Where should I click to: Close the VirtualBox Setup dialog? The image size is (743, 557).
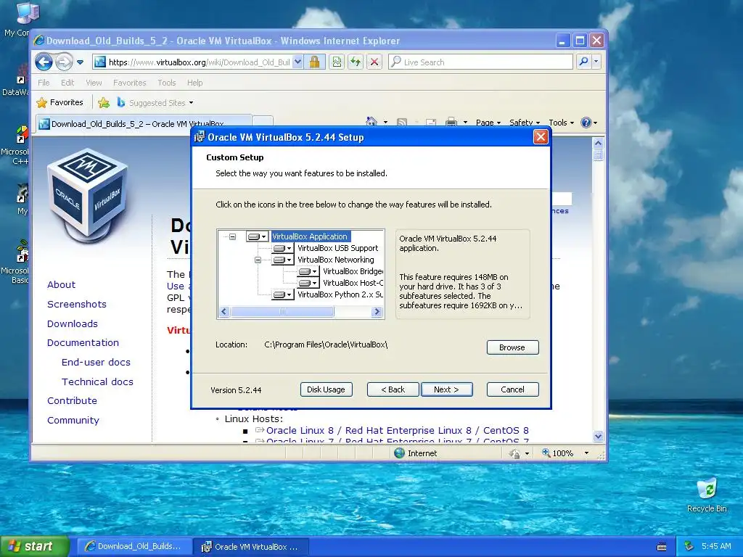pos(540,137)
